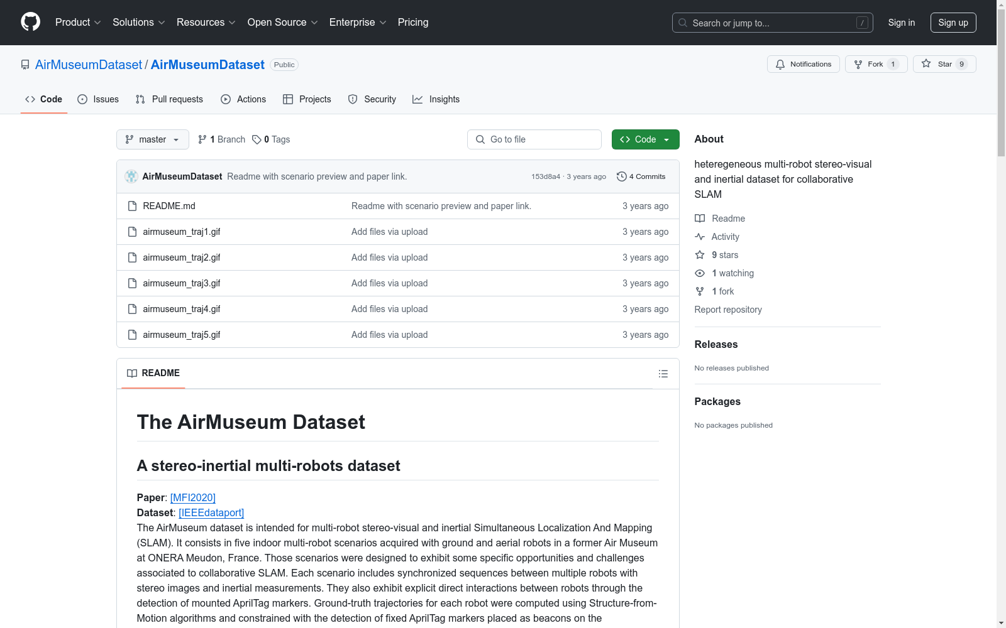Expand the Resources menu
This screenshot has height=628, width=1006.
pyautogui.click(x=206, y=23)
